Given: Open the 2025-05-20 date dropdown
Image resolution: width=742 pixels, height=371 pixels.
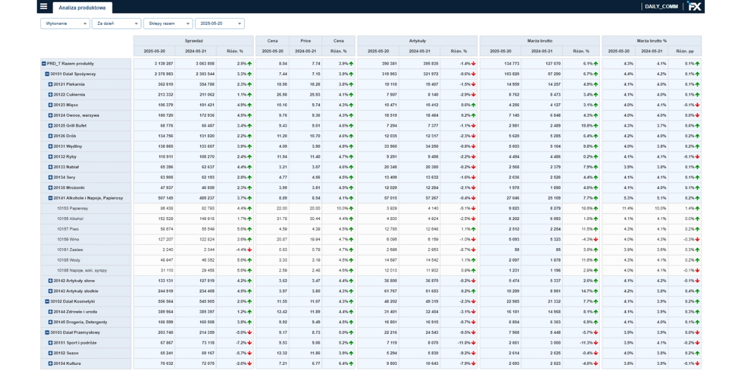Looking at the screenshot, I should [x=220, y=23].
